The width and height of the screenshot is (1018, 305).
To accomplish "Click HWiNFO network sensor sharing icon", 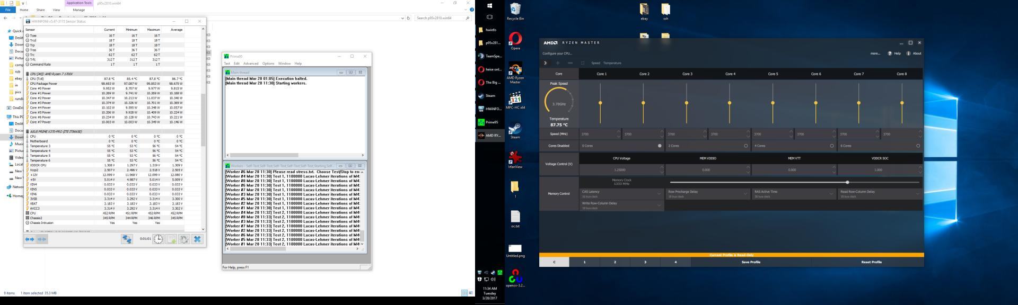I will pos(127,239).
